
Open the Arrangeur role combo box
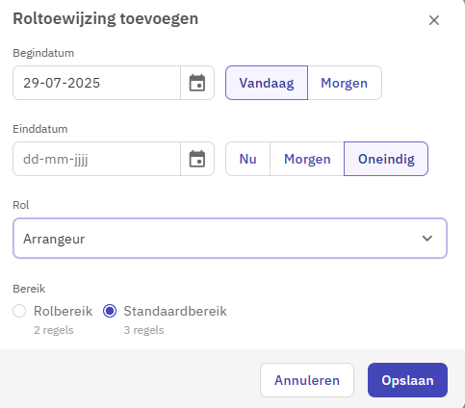pos(230,239)
